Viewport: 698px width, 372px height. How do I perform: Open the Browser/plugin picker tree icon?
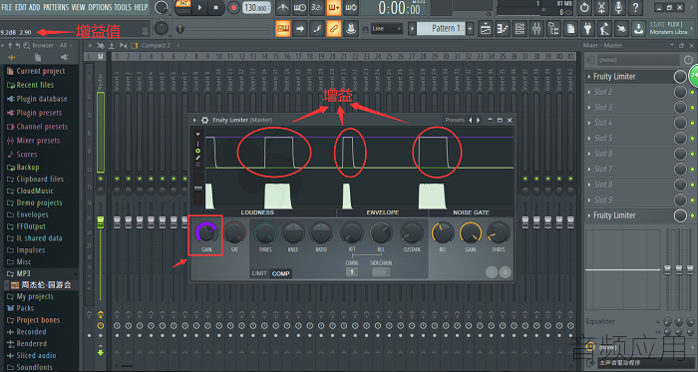click(553, 29)
